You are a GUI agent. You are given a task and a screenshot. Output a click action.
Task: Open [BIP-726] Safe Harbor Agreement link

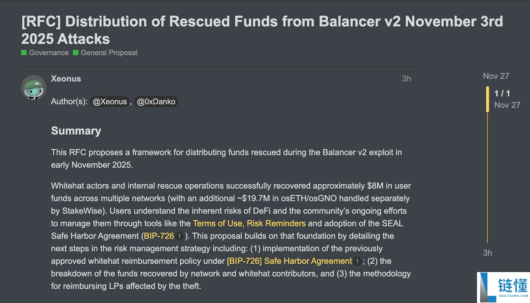point(289,261)
